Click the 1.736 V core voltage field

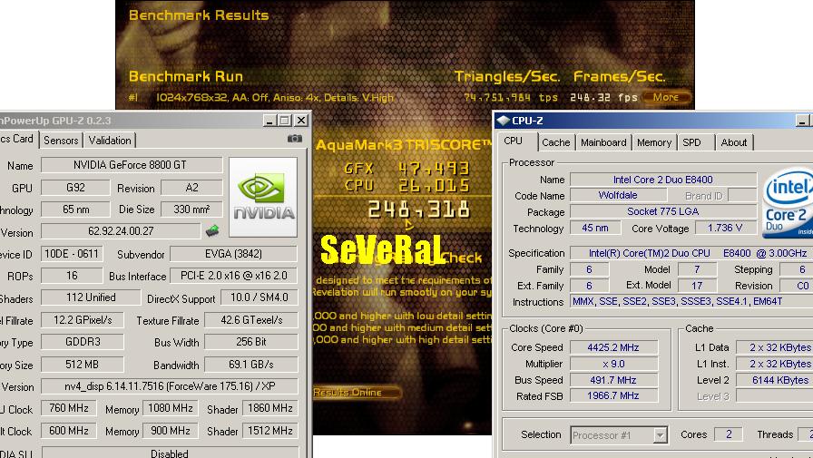point(725,228)
